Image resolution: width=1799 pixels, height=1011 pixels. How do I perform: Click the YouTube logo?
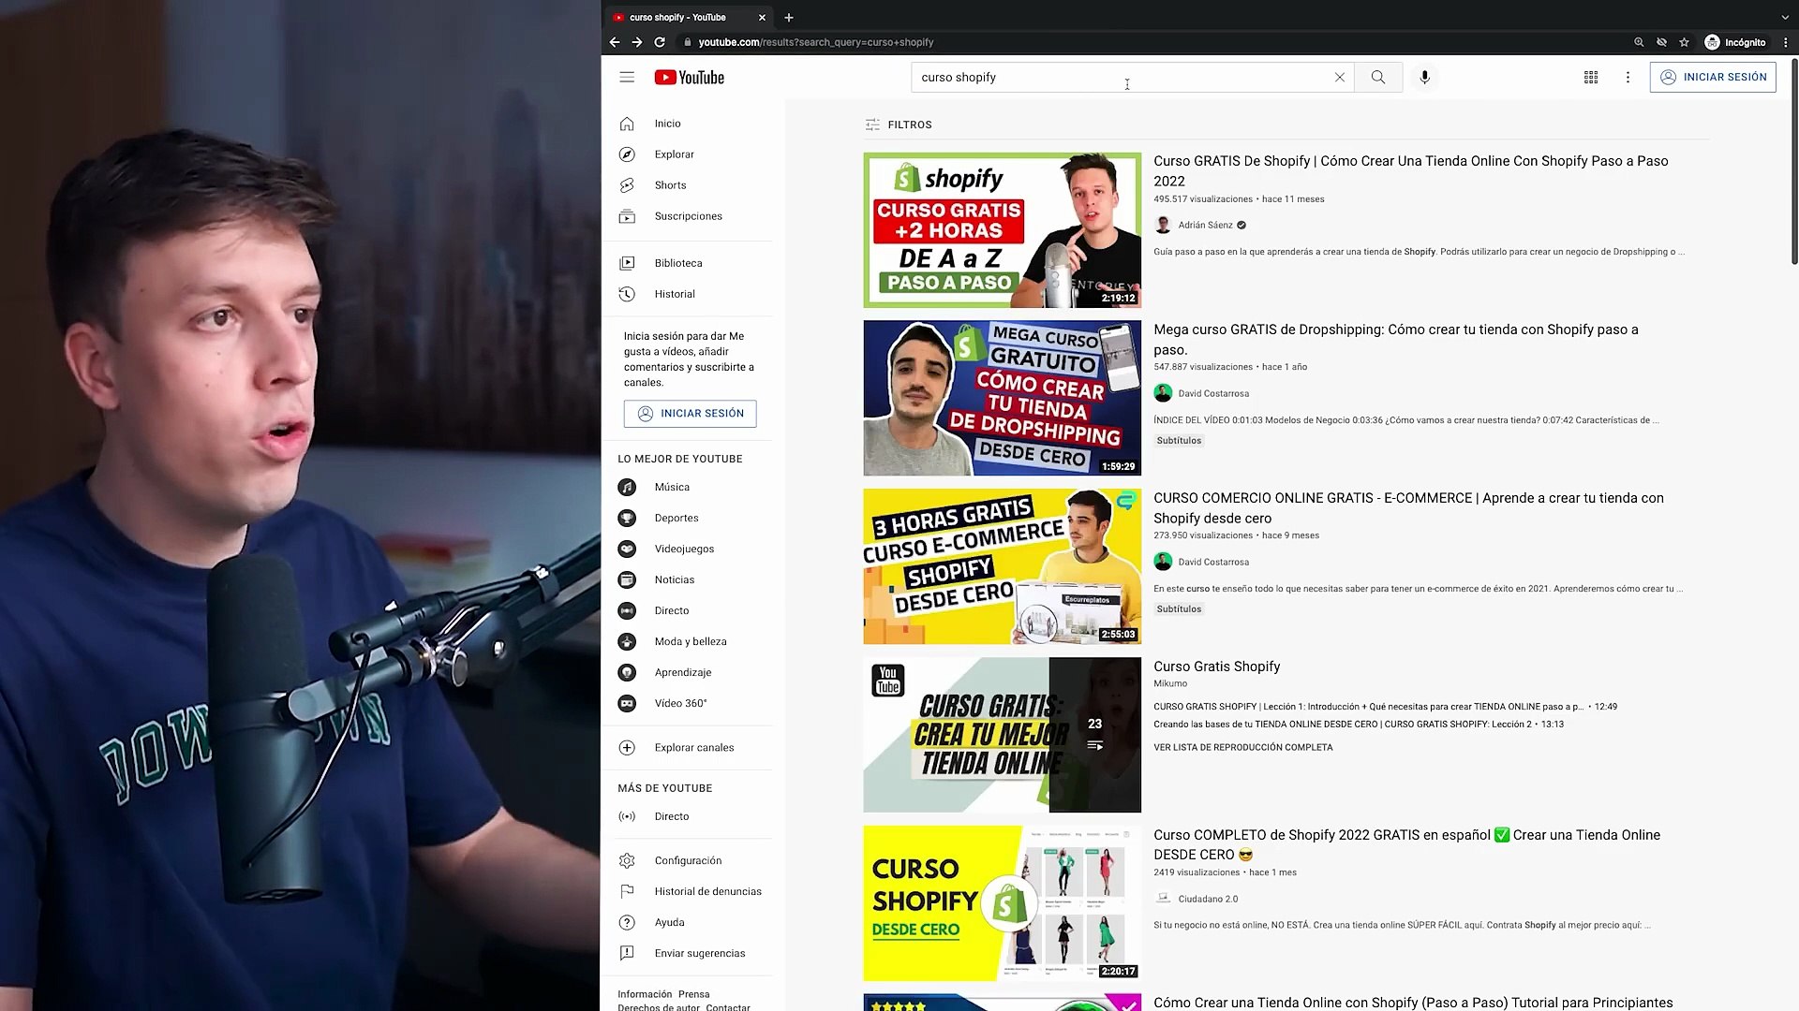tap(690, 78)
